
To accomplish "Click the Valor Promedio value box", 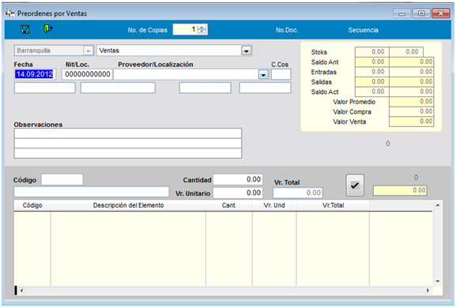I will (412, 101).
